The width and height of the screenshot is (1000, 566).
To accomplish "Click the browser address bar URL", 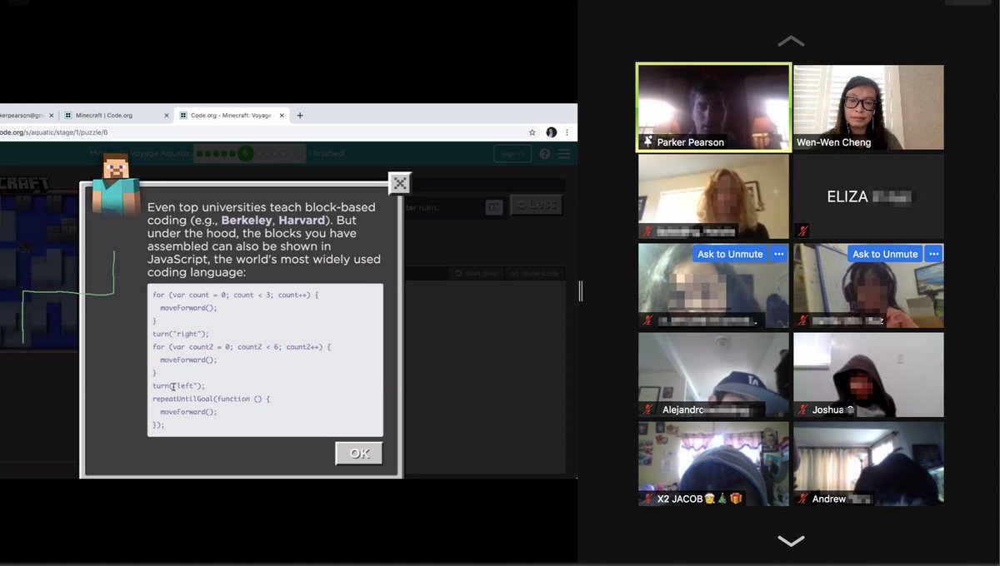I will (53, 132).
